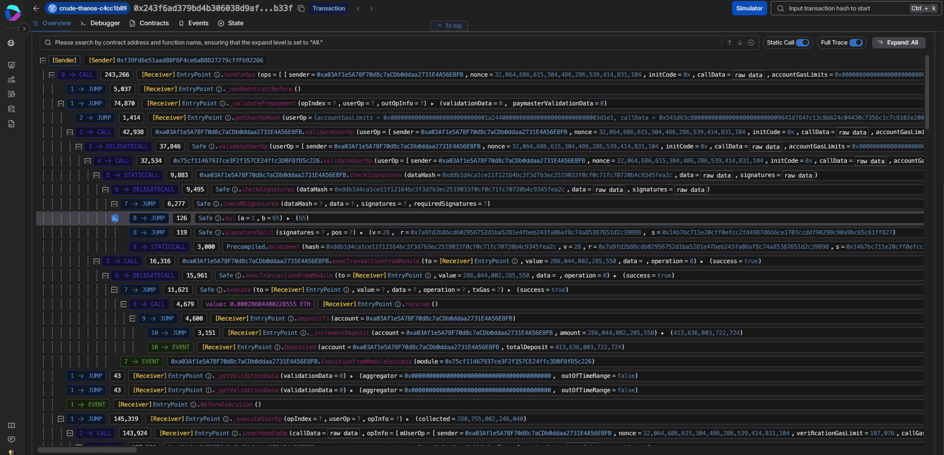
Task: Click info icon beside EntryPoint.depositTo
Action: pos(291,318)
